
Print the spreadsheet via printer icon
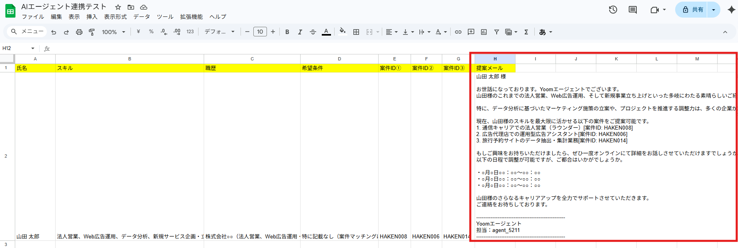79,32
